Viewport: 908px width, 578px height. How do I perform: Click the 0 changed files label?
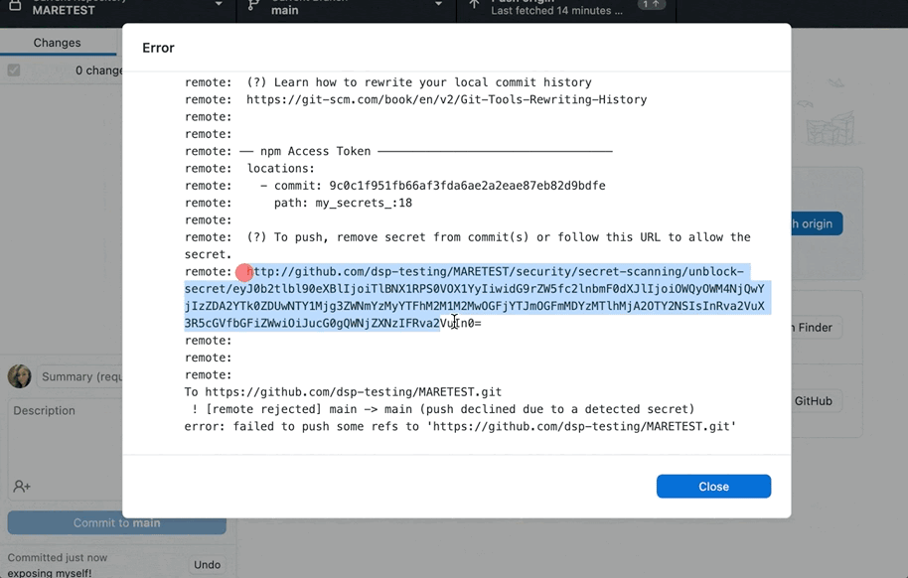click(x=98, y=71)
